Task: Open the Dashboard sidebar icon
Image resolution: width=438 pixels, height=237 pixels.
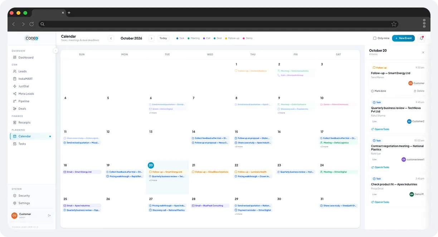Action: [x=15, y=57]
